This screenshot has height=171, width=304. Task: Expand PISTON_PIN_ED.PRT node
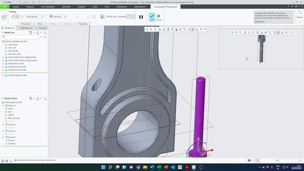3,64
